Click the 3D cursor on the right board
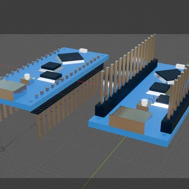 153,100
